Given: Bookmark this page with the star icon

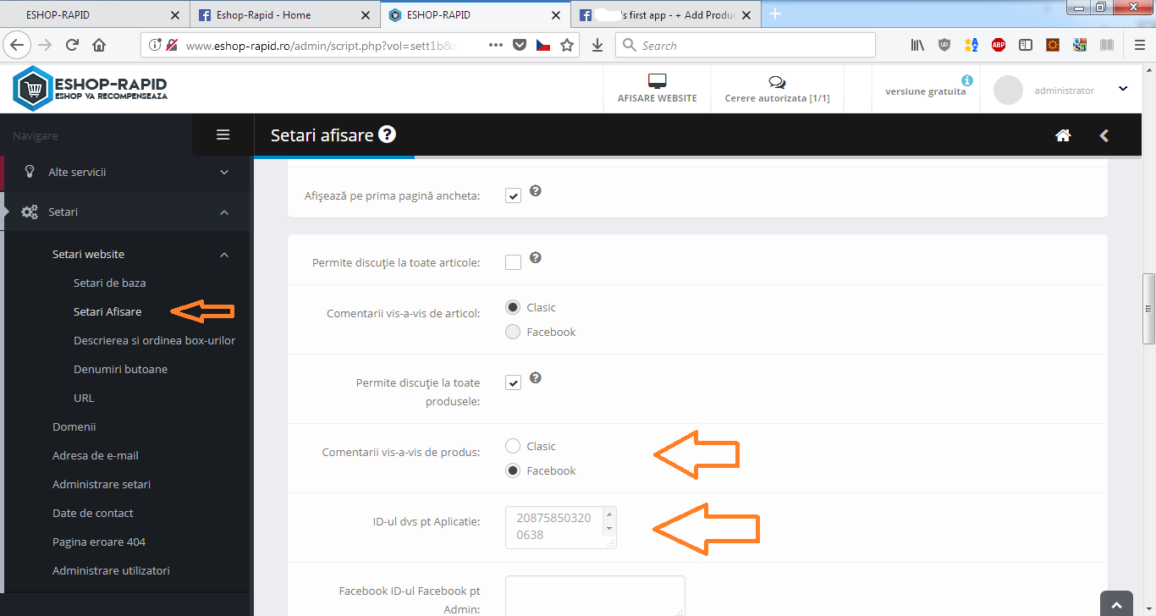Looking at the screenshot, I should pos(567,46).
